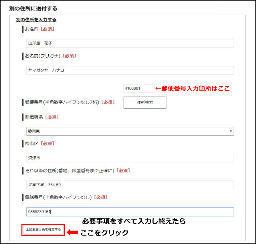Screen dimensions: 256x244
Task: Select the postal code field showing 4100001
Action: pyautogui.click(x=139, y=88)
